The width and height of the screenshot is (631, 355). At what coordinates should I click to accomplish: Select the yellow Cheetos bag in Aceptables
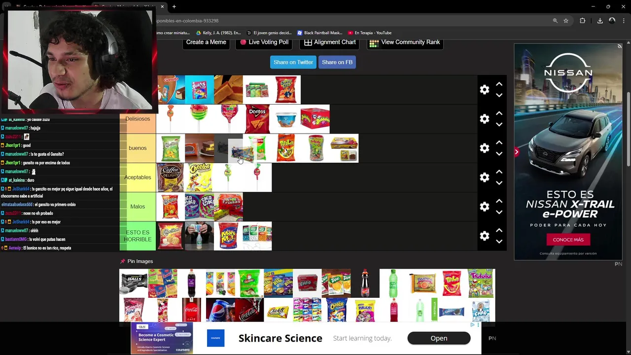point(199,177)
